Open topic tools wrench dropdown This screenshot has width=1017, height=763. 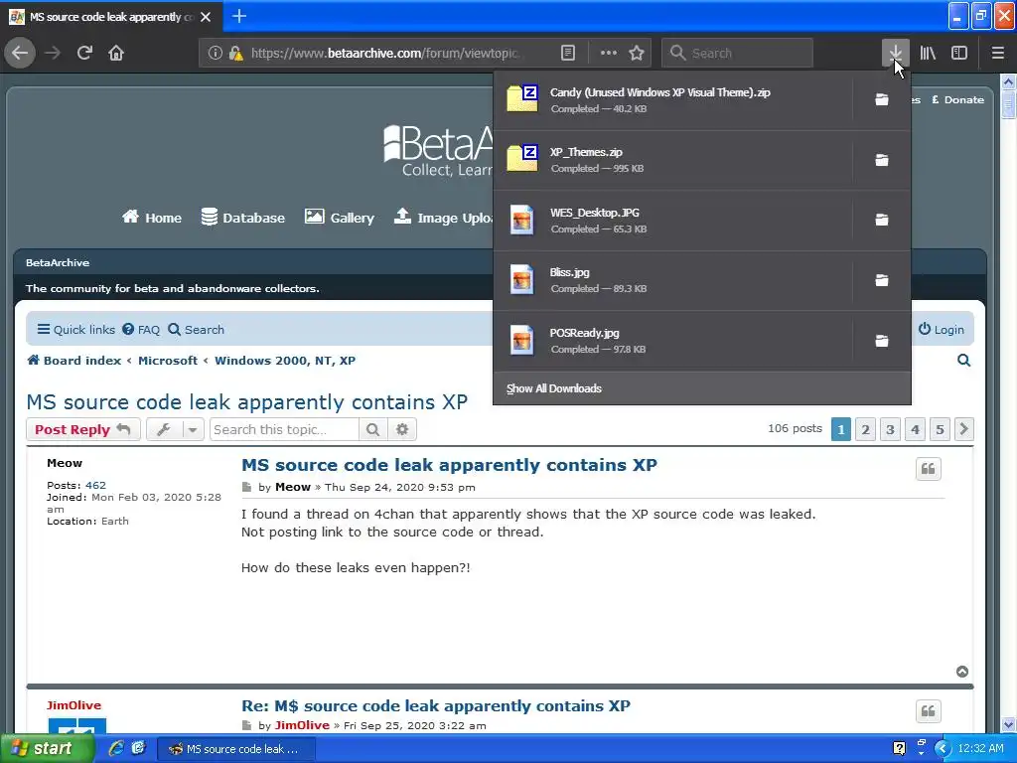click(x=175, y=429)
